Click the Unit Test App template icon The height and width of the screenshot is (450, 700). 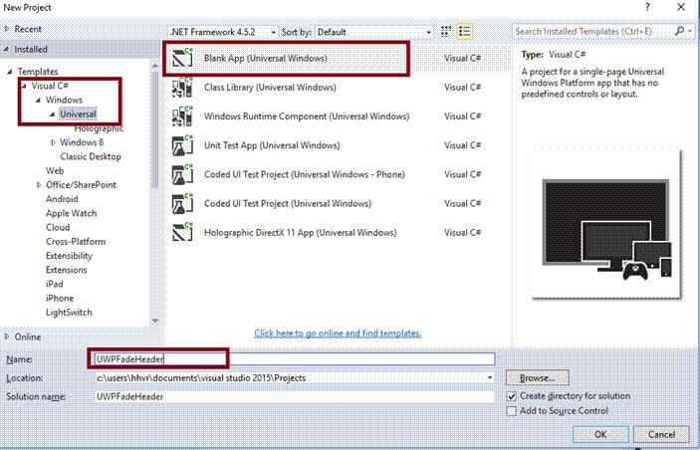pos(182,145)
